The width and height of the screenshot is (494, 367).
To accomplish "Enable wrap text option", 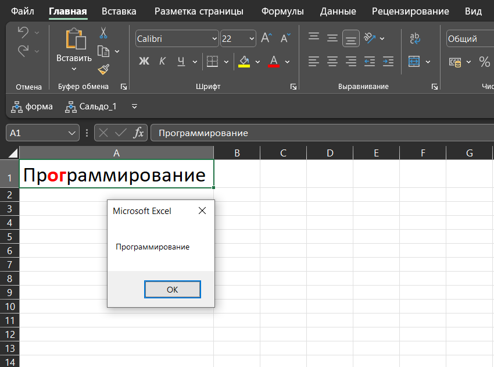I will pos(414,38).
